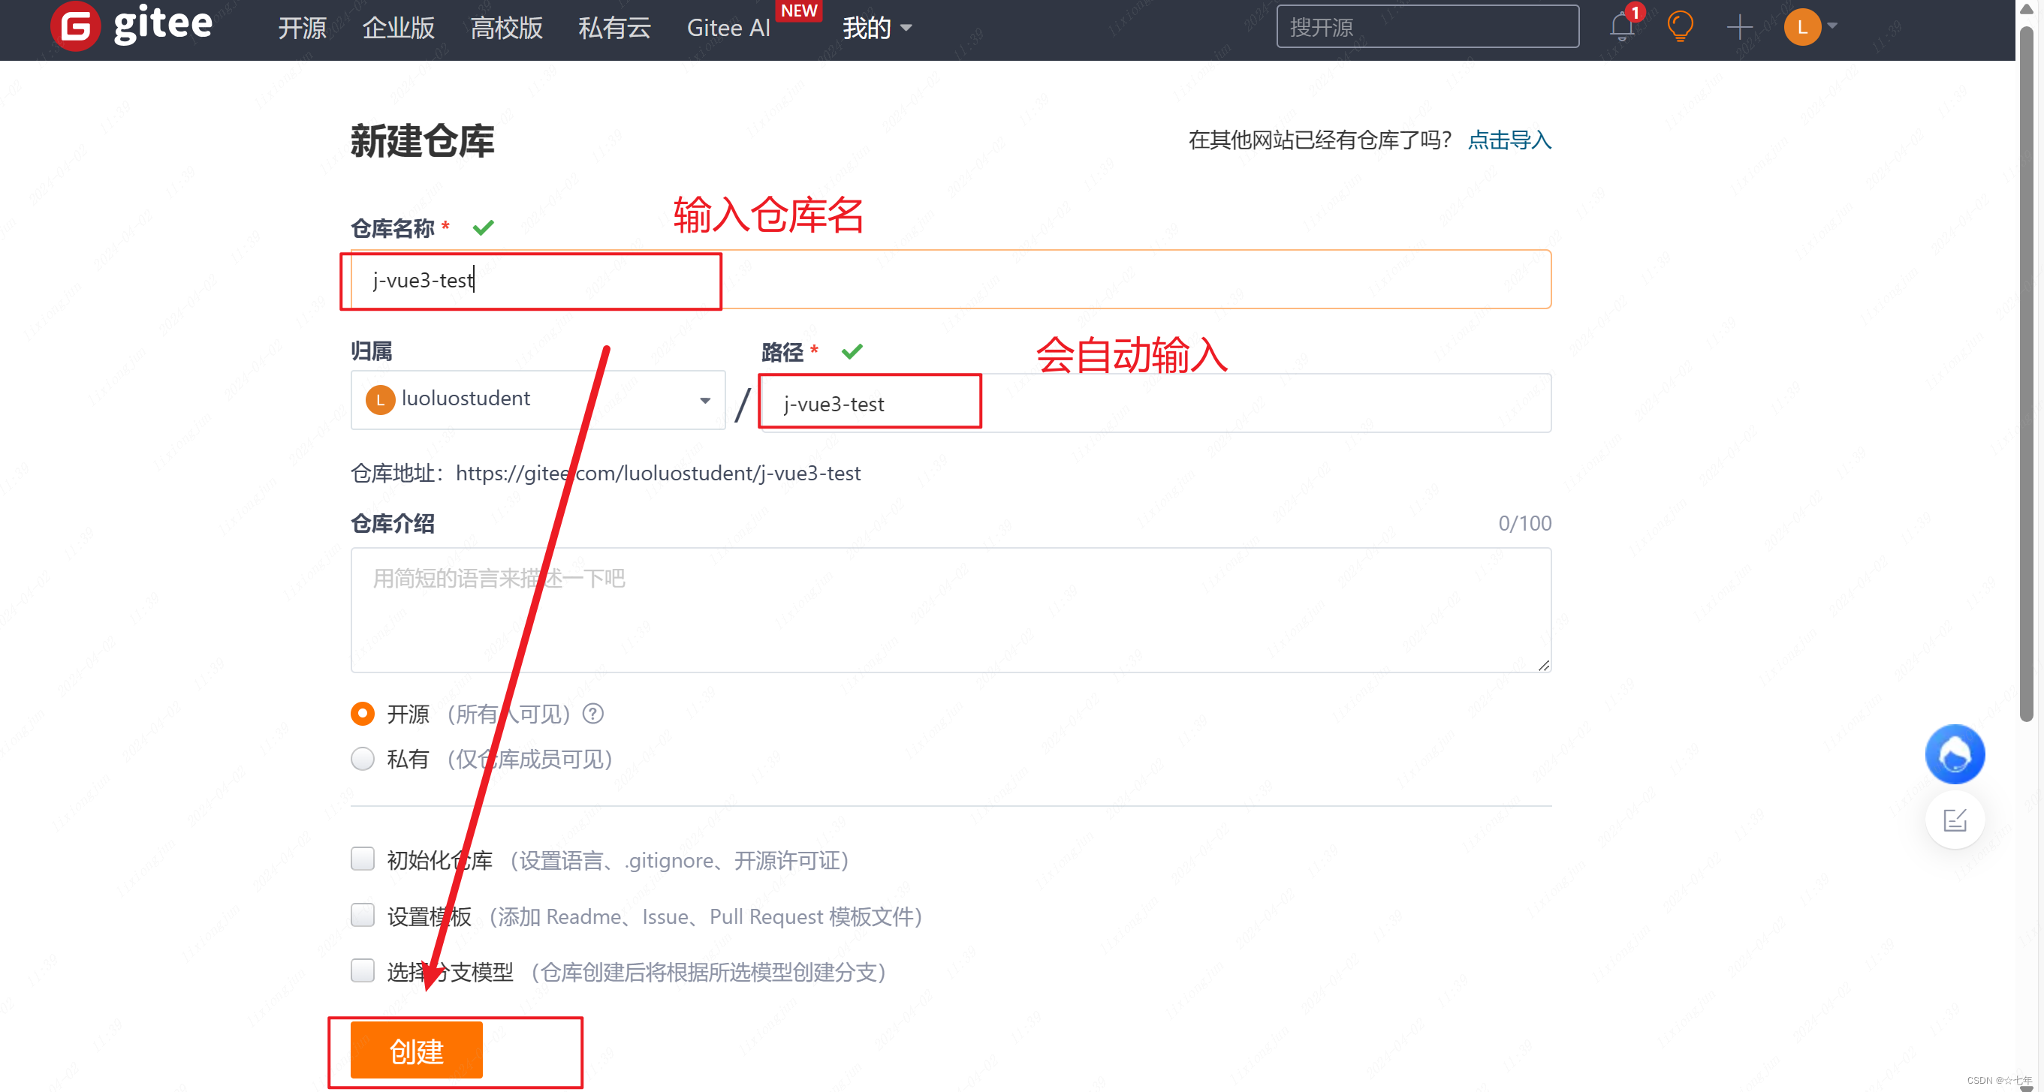This screenshot has width=2044, height=1092.
Task: Click the 点击导入 link
Action: [1509, 140]
